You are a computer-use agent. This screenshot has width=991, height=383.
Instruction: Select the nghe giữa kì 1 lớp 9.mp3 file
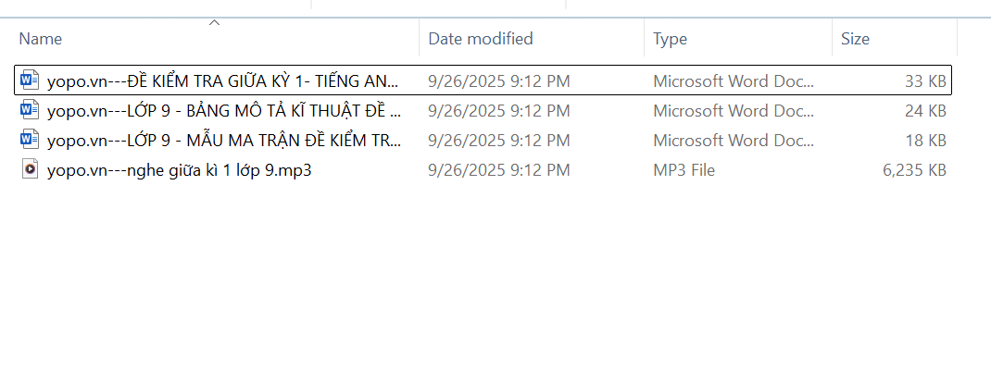tap(179, 170)
